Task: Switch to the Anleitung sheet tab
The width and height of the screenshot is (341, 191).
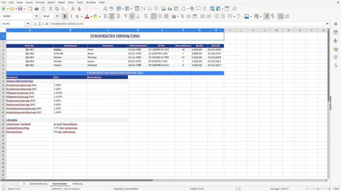Action: click(x=77, y=184)
